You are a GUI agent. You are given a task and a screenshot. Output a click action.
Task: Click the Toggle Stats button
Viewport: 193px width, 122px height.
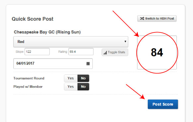coord(115,53)
